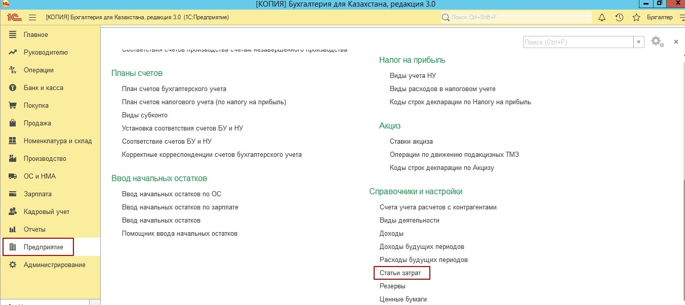Screen dimensions: 685x305
Task: Select the Предприятие section
Action: (43, 247)
